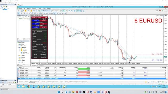Viewport: 168px width, 94px height.
Task: Switch Navigator to Избранное tab
Action: pyautogui.click(x=26, y=65)
